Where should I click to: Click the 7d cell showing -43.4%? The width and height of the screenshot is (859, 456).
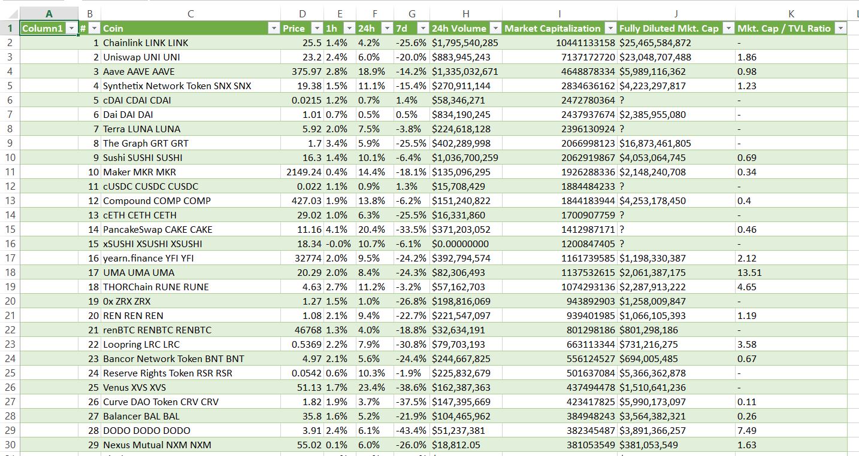tap(412, 430)
